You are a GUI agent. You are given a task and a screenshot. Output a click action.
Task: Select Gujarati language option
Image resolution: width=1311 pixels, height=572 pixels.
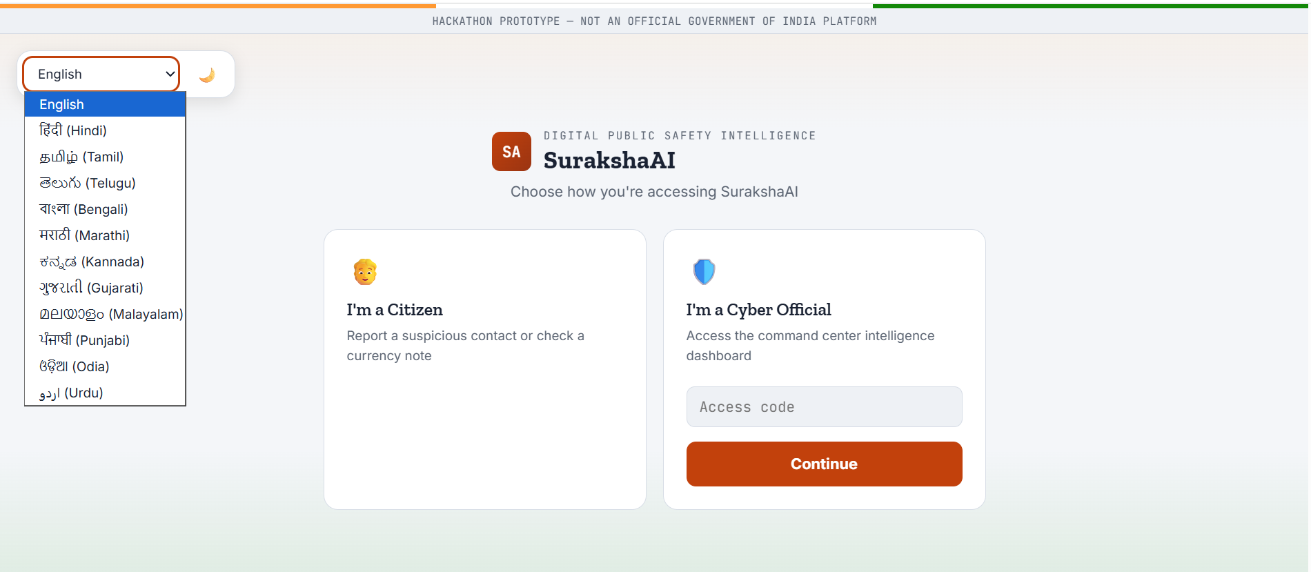[105, 288]
